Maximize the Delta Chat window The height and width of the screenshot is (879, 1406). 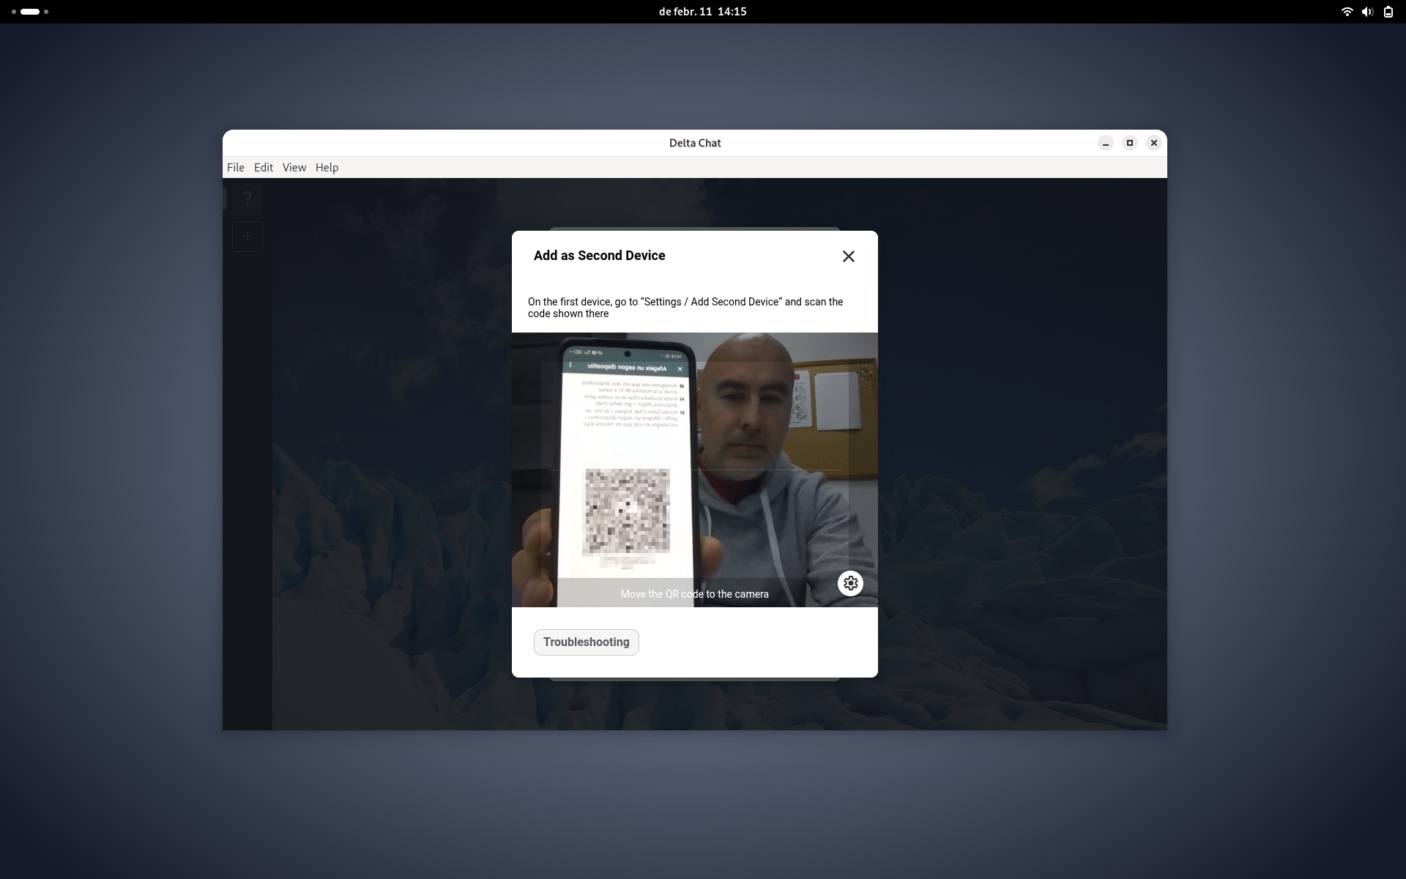[x=1129, y=143]
